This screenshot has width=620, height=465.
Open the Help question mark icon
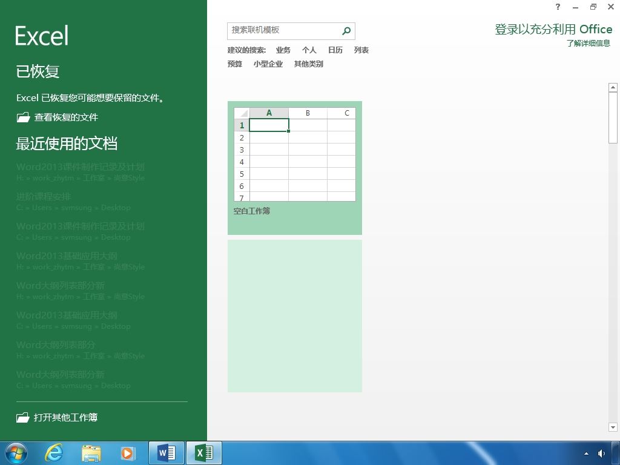click(x=558, y=6)
